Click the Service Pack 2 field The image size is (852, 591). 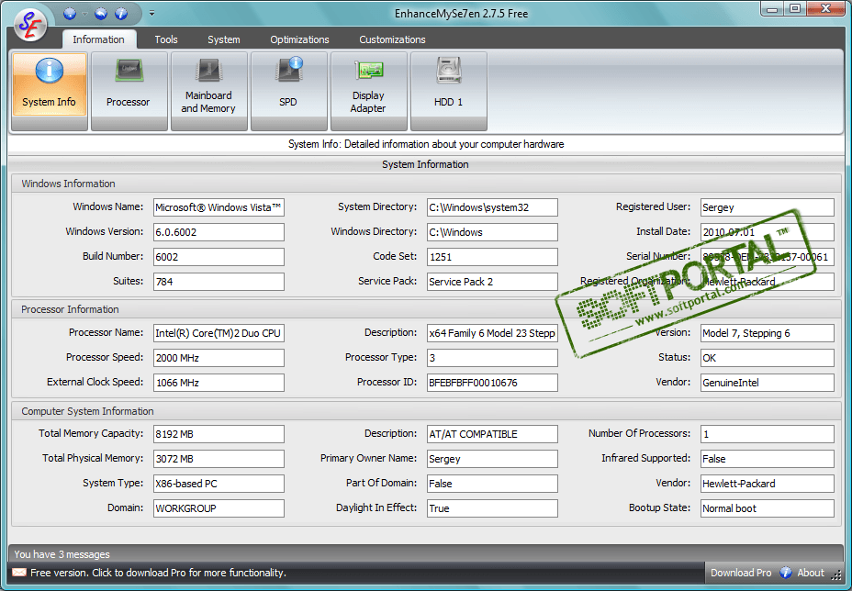coord(492,282)
